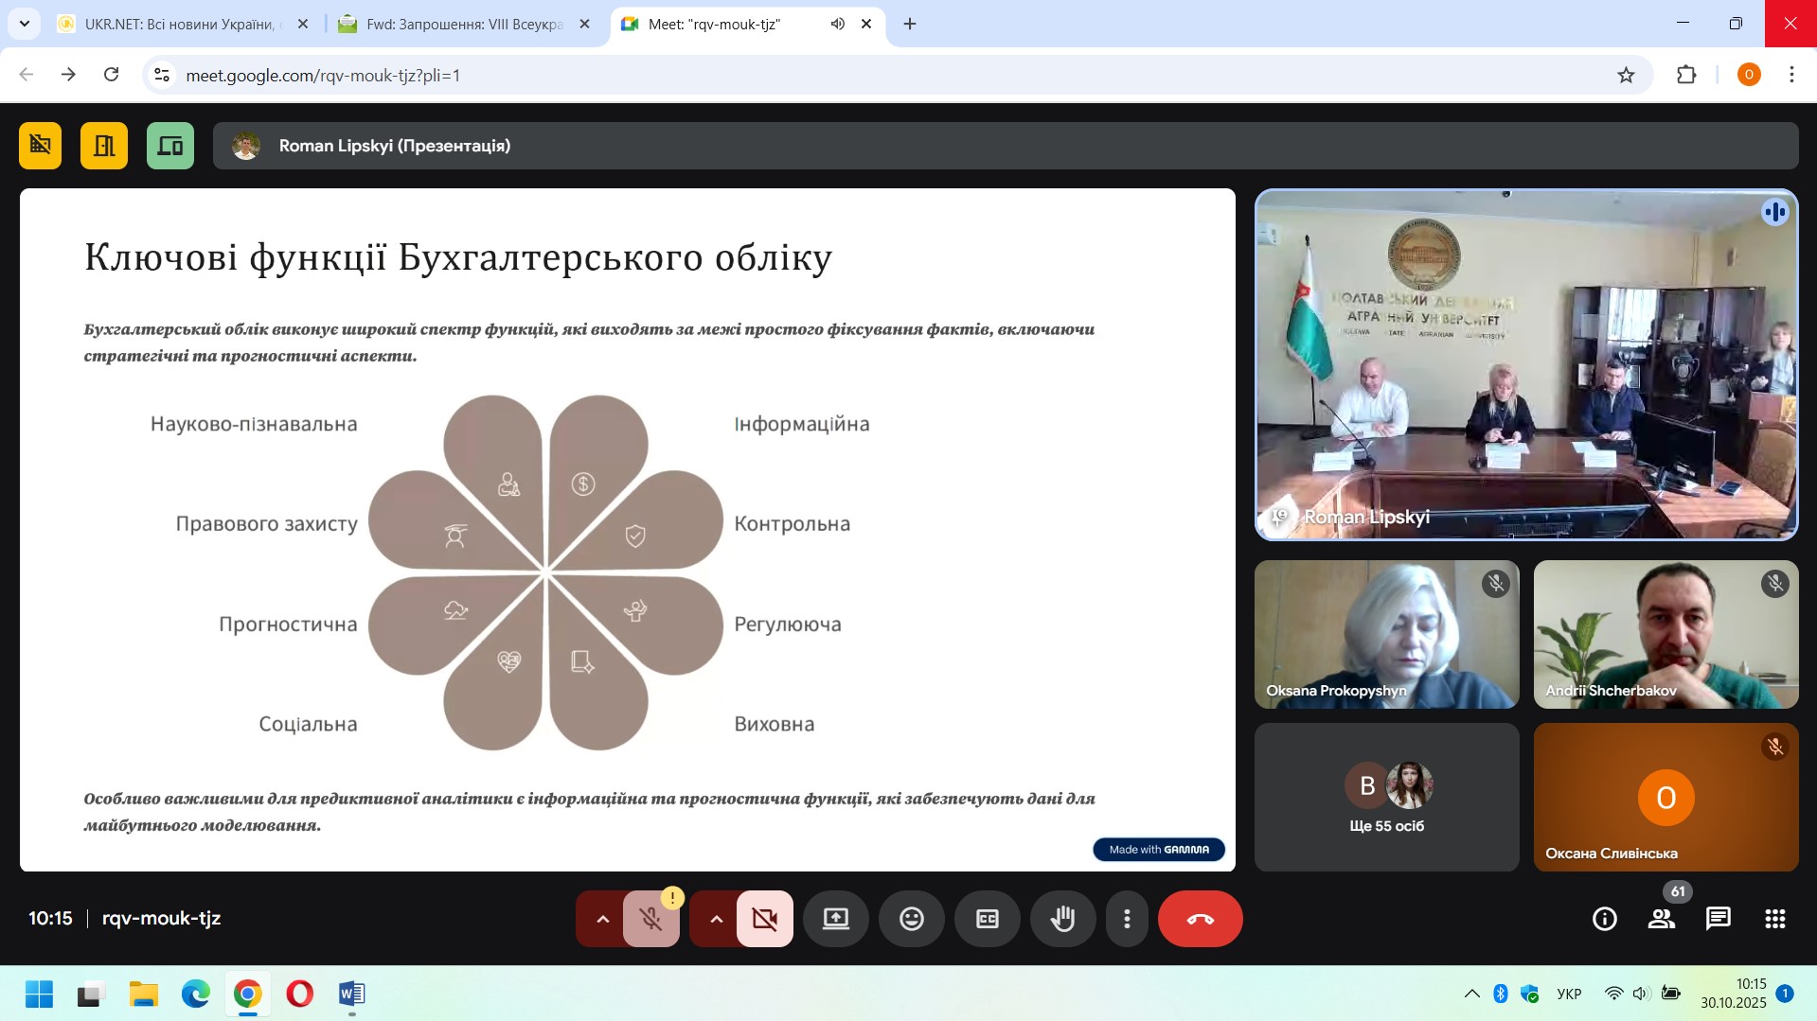Open the chat panel icon

pos(1718,918)
